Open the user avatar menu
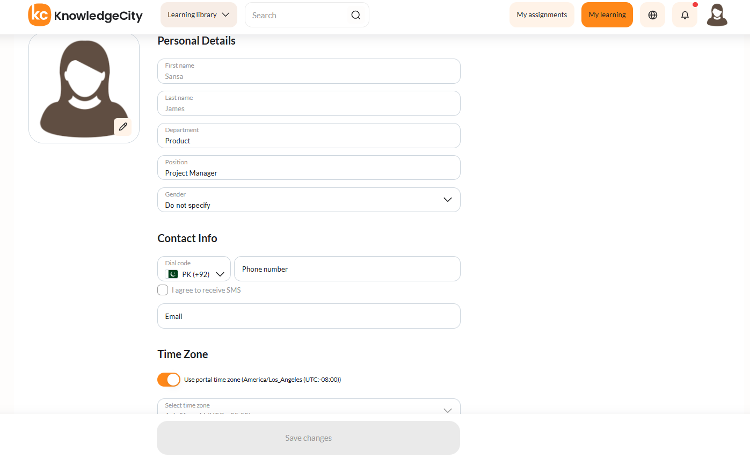Screen dimensions: 750x458 (717, 15)
